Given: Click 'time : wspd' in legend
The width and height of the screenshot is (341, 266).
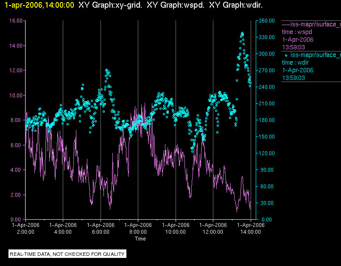Looking at the screenshot, I should coord(297,32).
